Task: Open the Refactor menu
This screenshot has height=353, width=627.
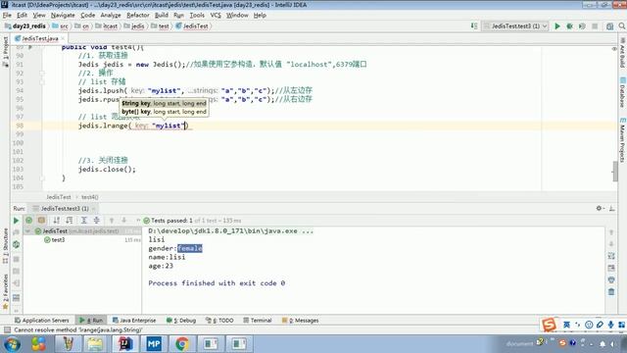Action: pyautogui.click(x=137, y=16)
